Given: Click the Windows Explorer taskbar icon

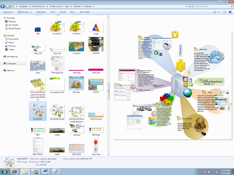Looking at the screenshot, I should pyautogui.click(x=25, y=172).
